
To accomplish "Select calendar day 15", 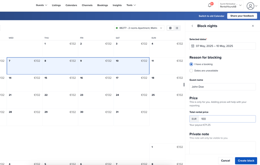I will (x=60, y=83).
